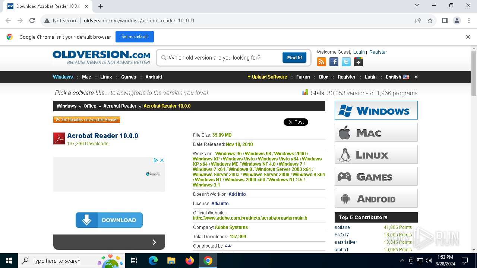Viewport: 477px width, 268px height.
Task: Open the adobe.com official website link
Action: [250, 218]
